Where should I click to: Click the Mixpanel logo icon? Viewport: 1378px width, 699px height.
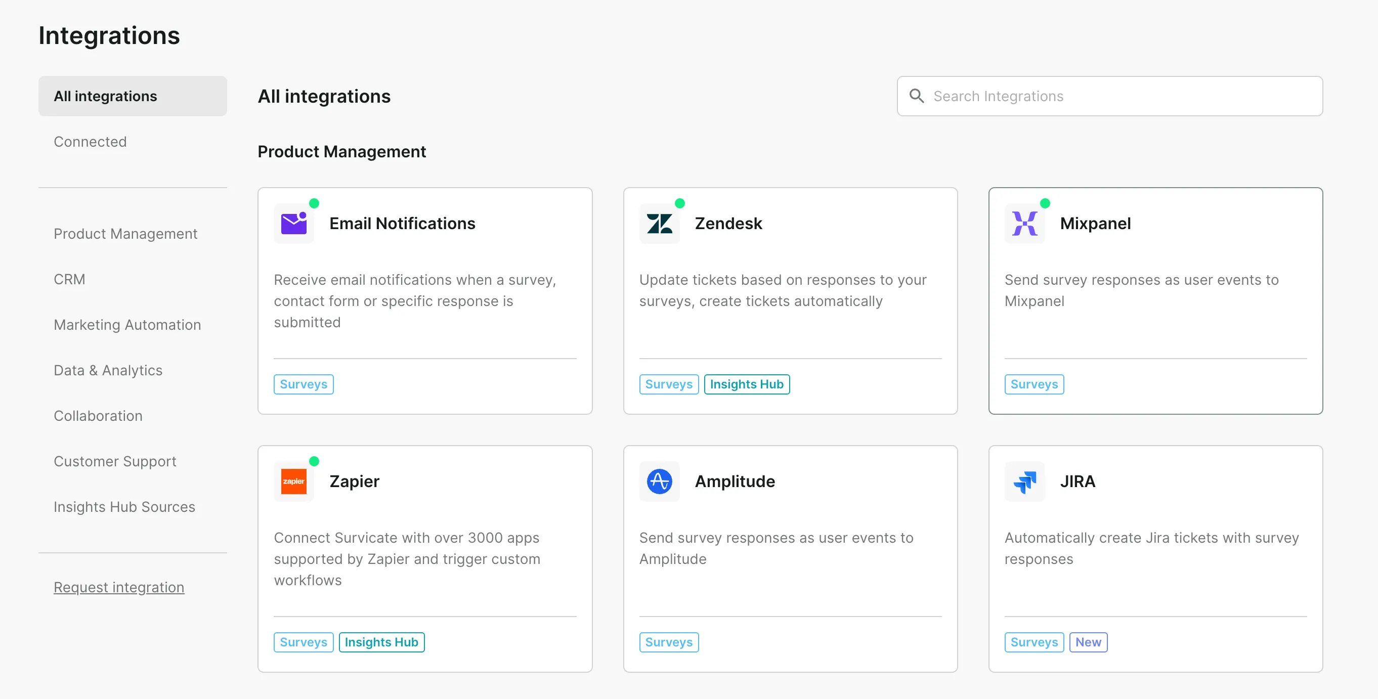[x=1024, y=224]
